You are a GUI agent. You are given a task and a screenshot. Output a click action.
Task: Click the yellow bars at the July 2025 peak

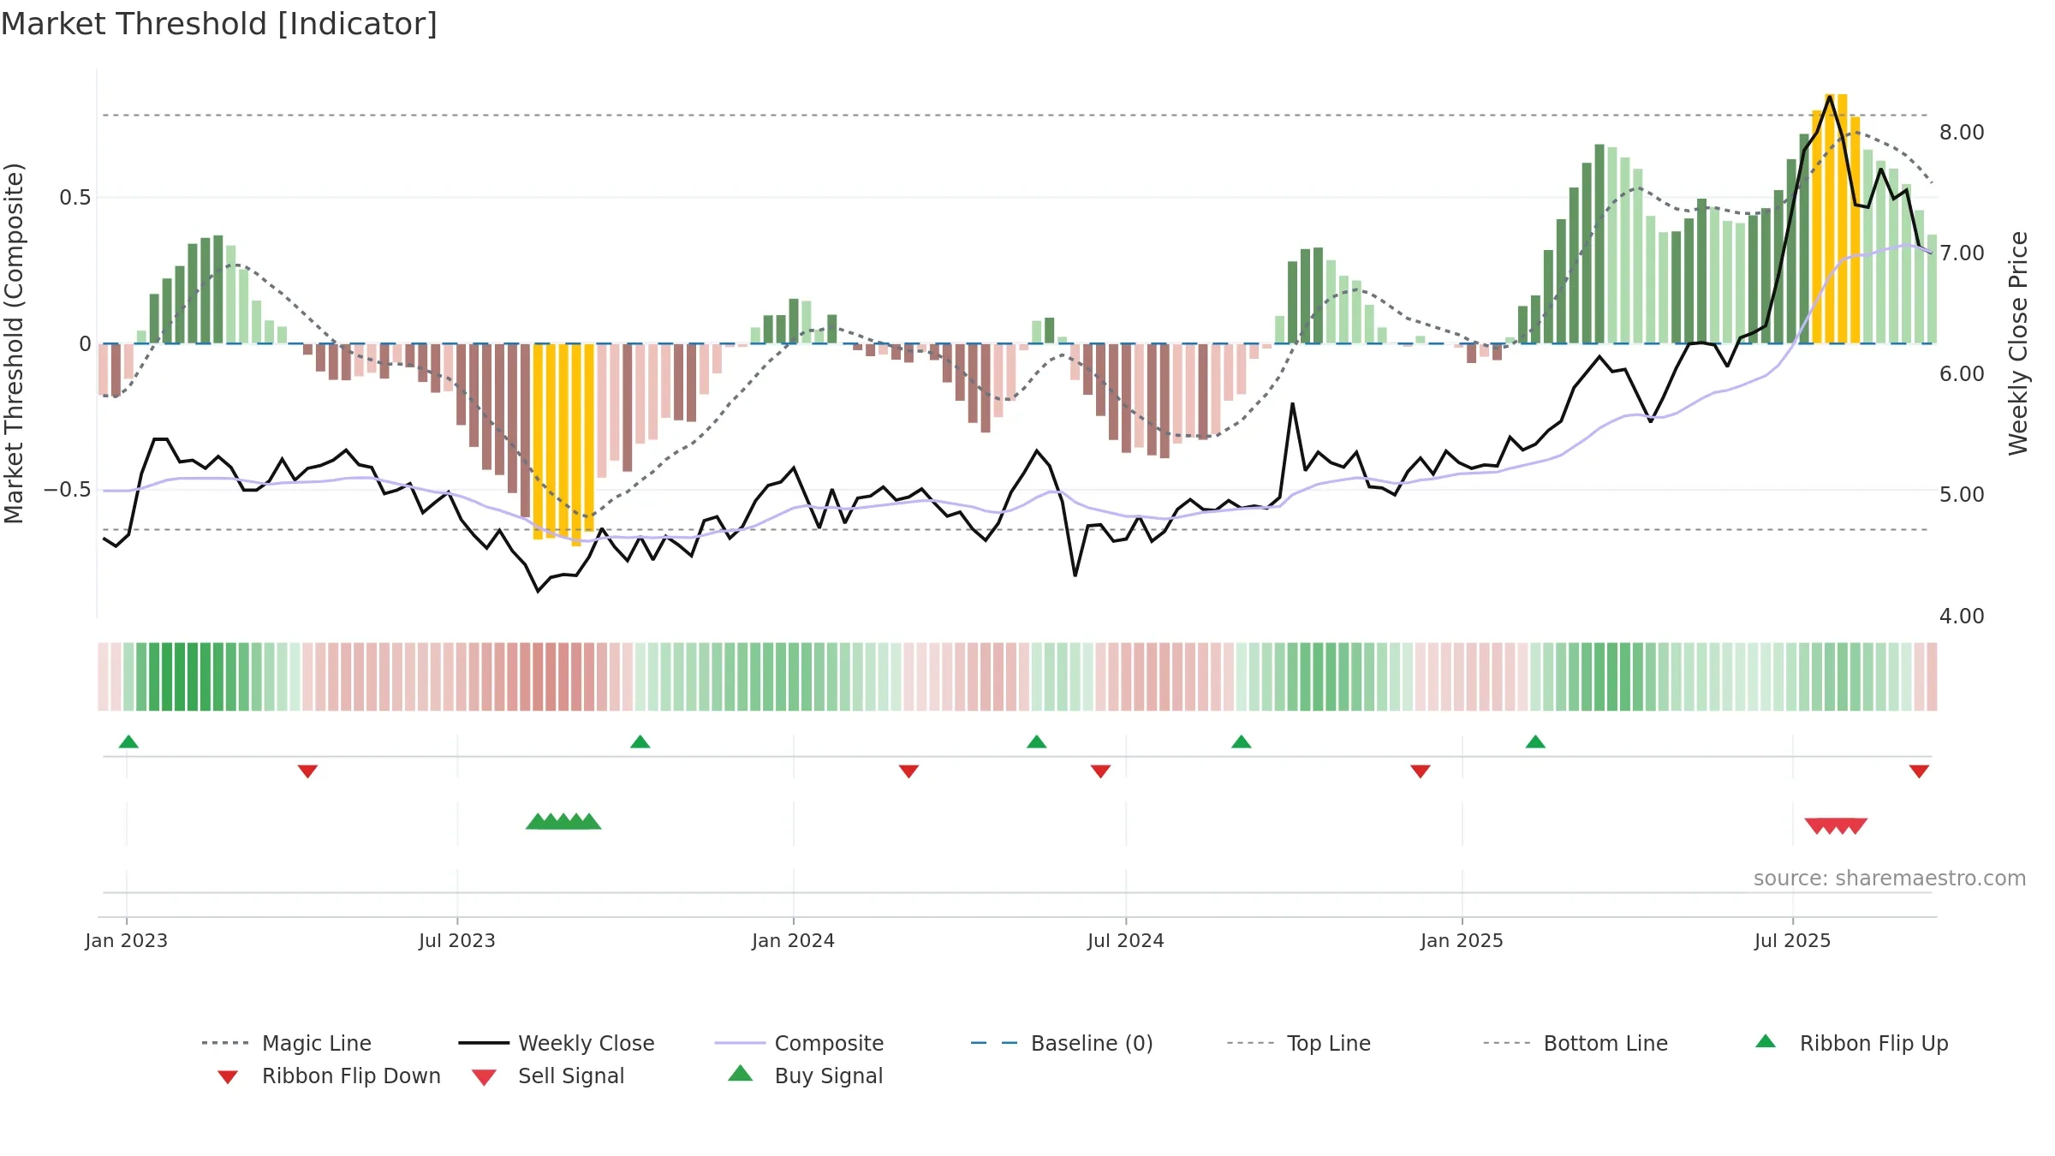click(x=1836, y=219)
